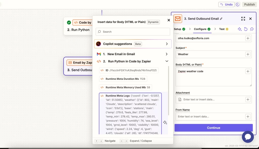The height and width of the screenshot is (149, 259).
Task: Click the Publish button
Action: coord(249,5)
